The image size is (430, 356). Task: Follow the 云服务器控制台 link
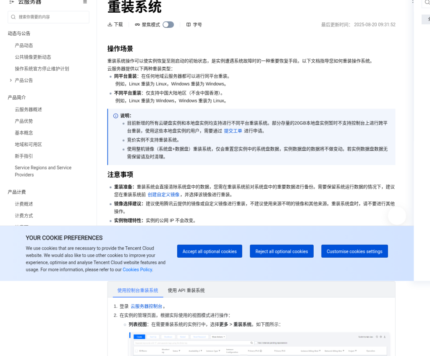point(147,306)
